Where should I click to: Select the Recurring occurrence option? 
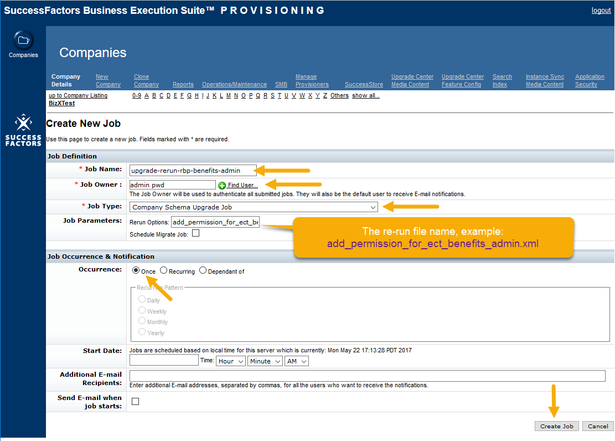point(163,270)
